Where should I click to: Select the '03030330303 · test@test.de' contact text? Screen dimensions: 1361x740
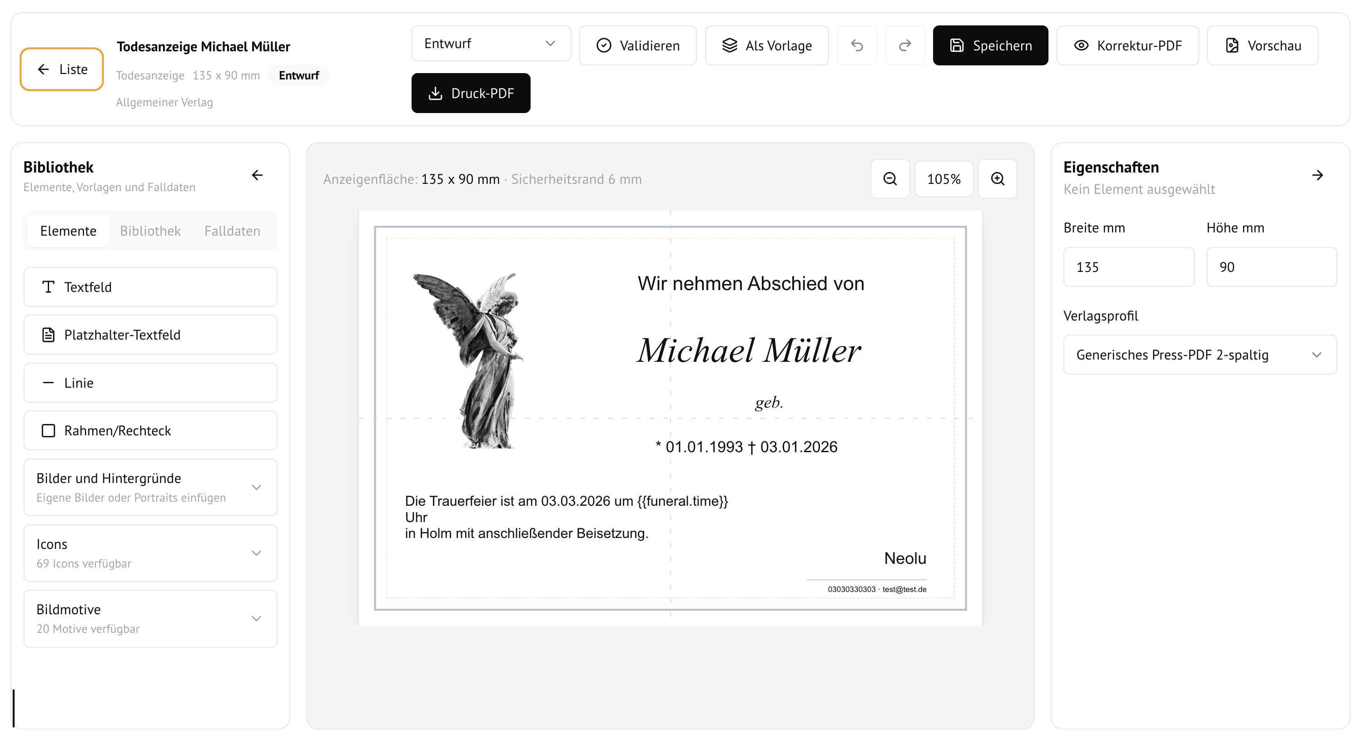click(x=877, y=589)
